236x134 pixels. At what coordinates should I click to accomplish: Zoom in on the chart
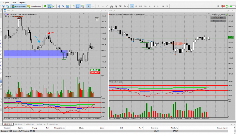(59, 6)
